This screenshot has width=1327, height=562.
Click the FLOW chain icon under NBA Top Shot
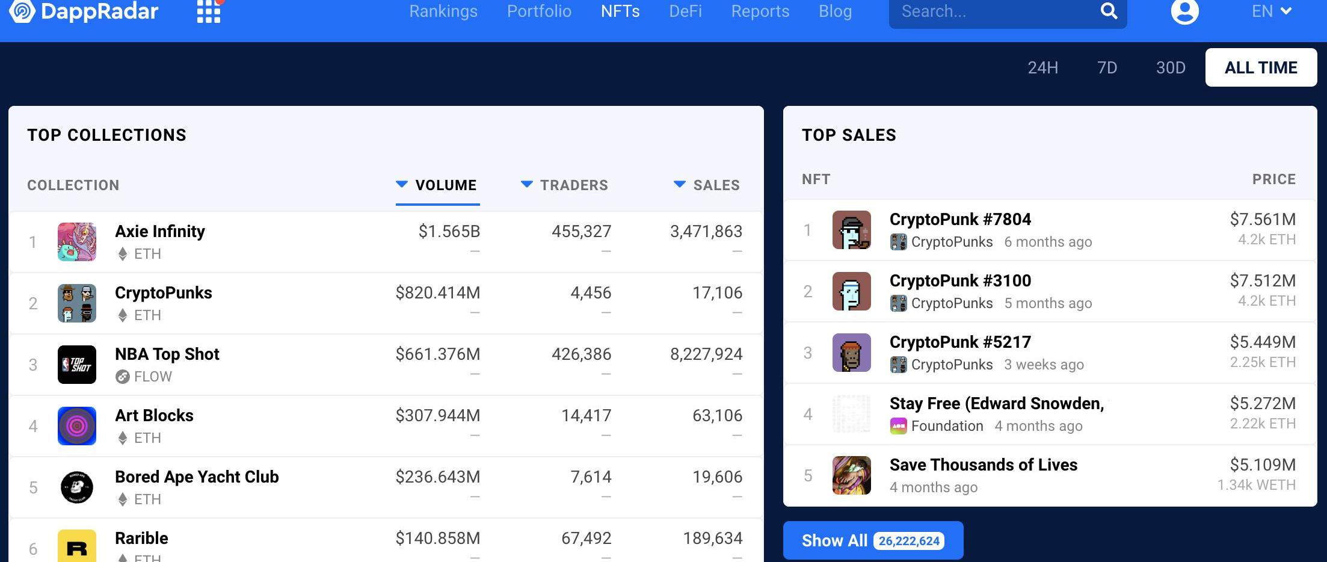123,377
